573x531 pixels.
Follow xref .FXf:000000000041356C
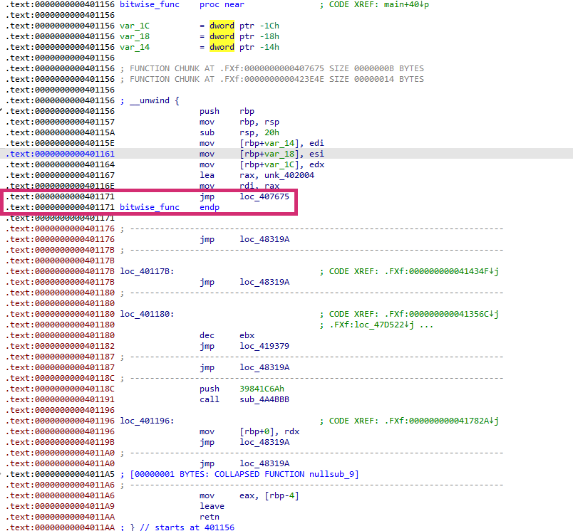click(441, 314)
